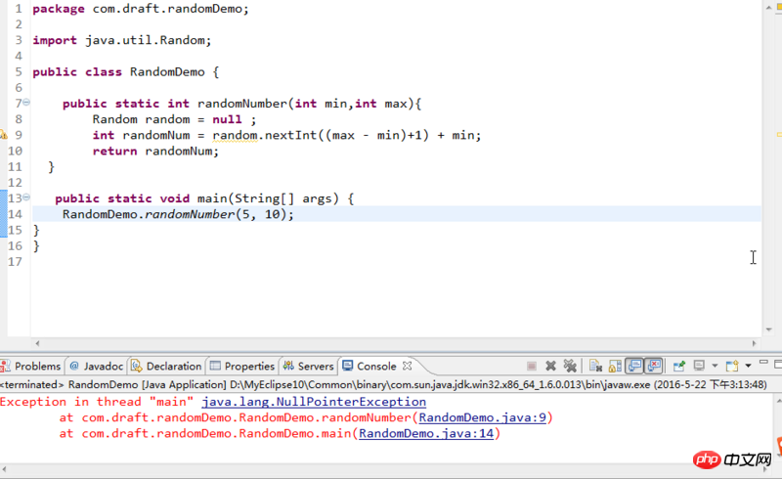Toggle show console when standard error changes
Screen dimensions: 782x479
coord(654,367)
